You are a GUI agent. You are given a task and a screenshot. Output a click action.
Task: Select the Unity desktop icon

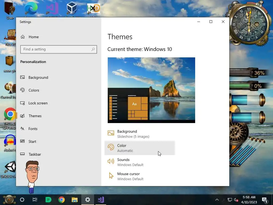tap(10, 169)
